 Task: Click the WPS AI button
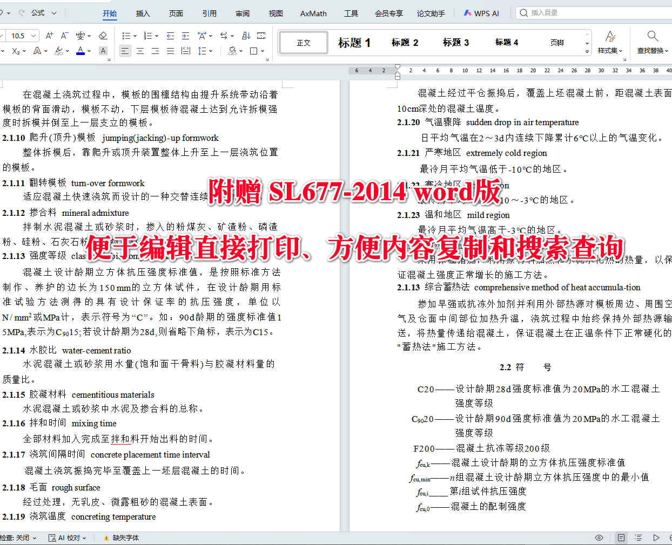click(481, 13)
